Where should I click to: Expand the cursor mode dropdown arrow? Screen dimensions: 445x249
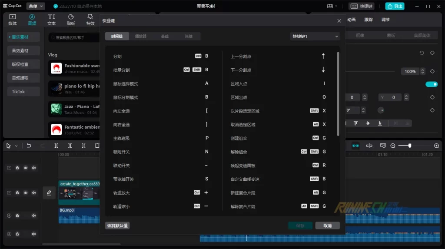(x=17, y=146)
